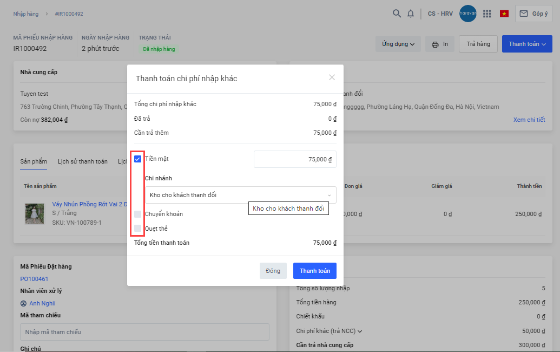This screenshot has width=560, height=352.
Task: Click the Góp ý feedback envelope button
Action: 533,14
